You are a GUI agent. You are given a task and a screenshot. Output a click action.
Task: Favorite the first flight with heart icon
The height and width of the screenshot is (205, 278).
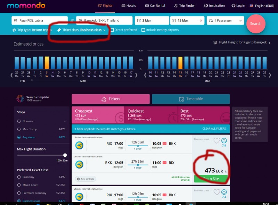point(216,141)
